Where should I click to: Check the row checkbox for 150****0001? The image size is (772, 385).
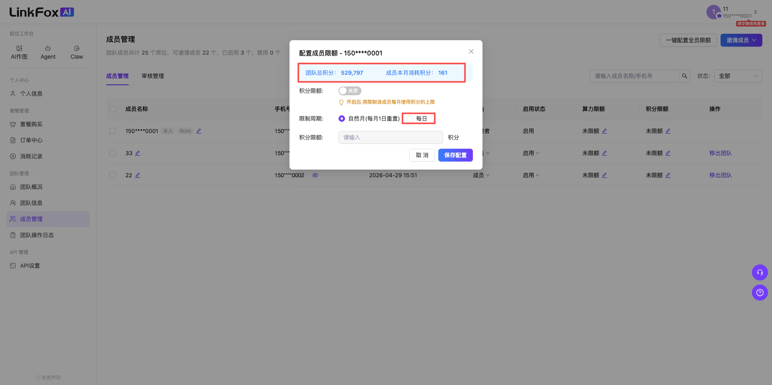[x=113, y=131]
